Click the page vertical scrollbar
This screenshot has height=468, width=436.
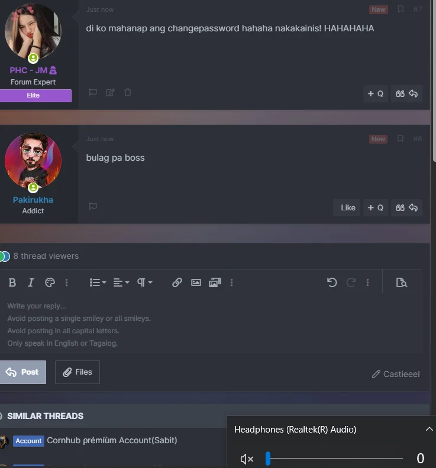point(434,80)
